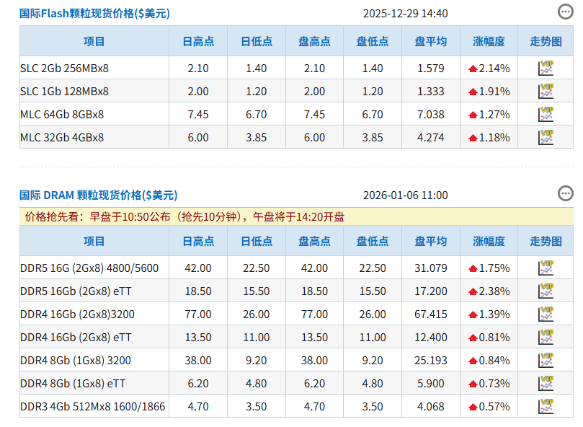Open trend chart for DDR4 16Gb eTT
Image resolution: width=583 pixels, height=427 pixels.
(x=546, y=336)
